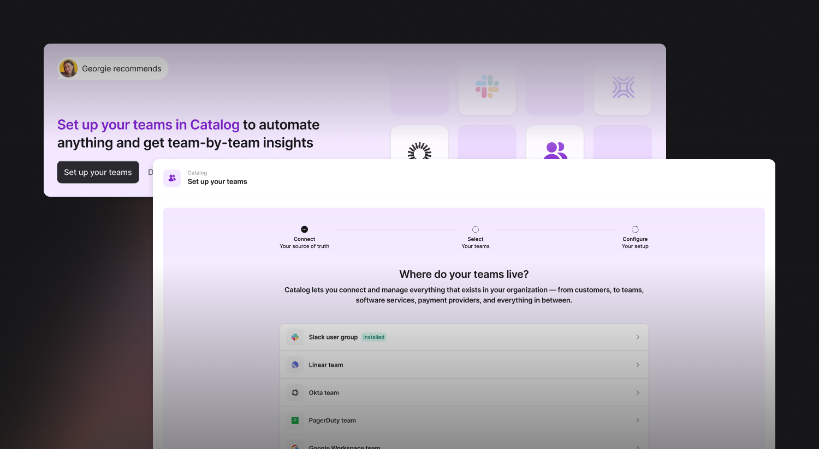Click the Select Your teams step label
This screenshot has width=819, height=449.
coord(476,242)
